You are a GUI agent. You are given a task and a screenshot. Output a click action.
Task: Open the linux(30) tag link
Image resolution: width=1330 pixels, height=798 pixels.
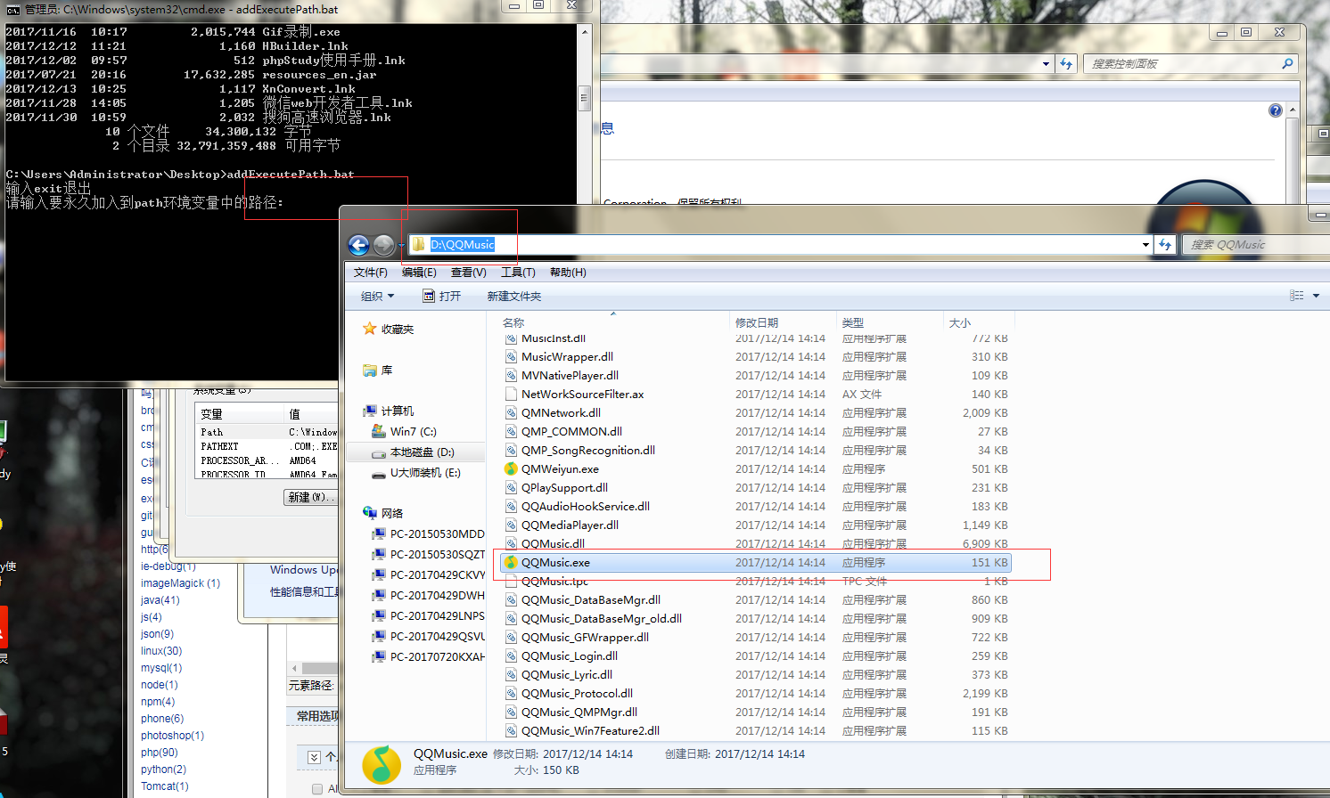pos(161,651)
